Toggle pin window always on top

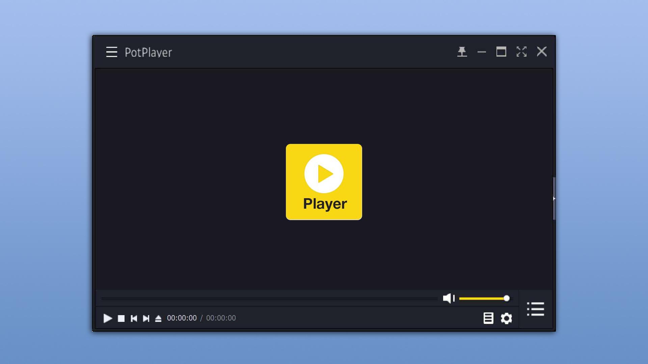(462, 52)
